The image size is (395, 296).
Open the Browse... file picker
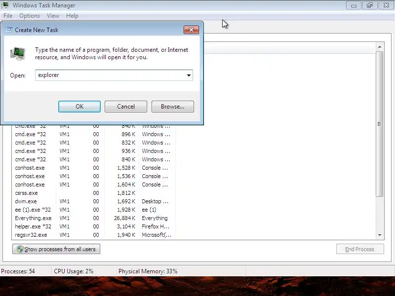click(x=172, y=107)
